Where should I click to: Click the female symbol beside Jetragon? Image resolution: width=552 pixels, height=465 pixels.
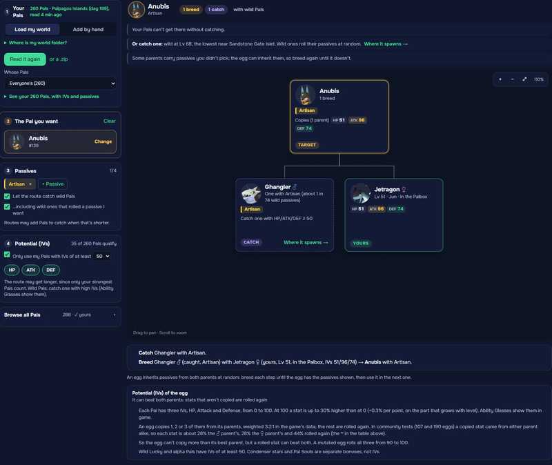click(x=404, y=189)
